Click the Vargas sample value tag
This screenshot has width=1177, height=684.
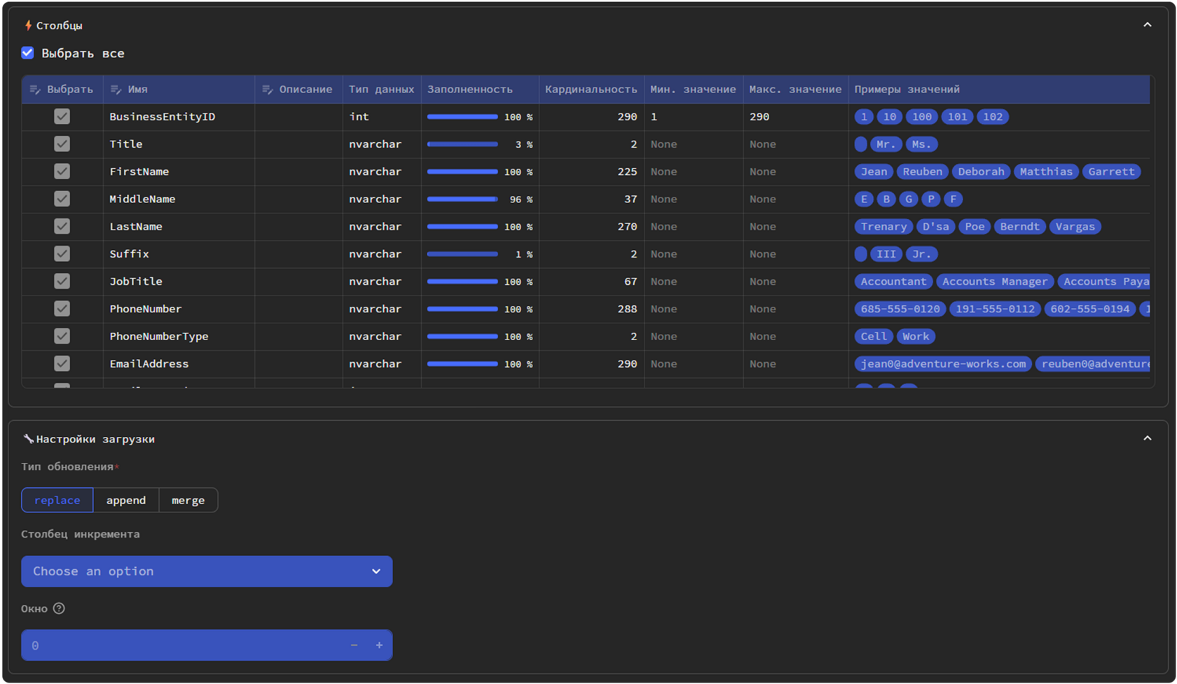point(1075,226)
